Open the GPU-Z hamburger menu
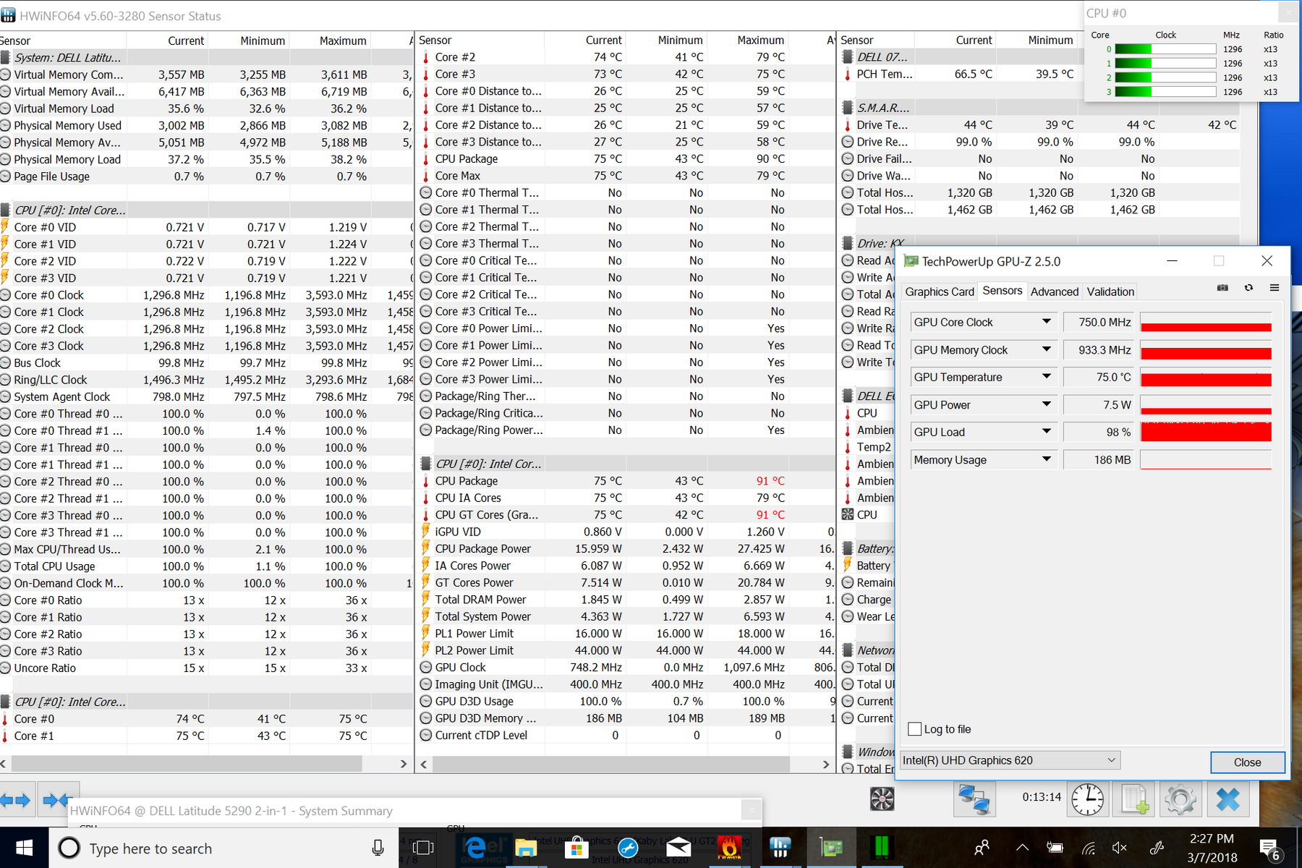Viewport: 1302px width, 868px height. point(1275,288)
